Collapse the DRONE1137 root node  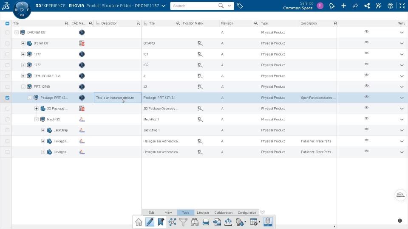(17, 33)
